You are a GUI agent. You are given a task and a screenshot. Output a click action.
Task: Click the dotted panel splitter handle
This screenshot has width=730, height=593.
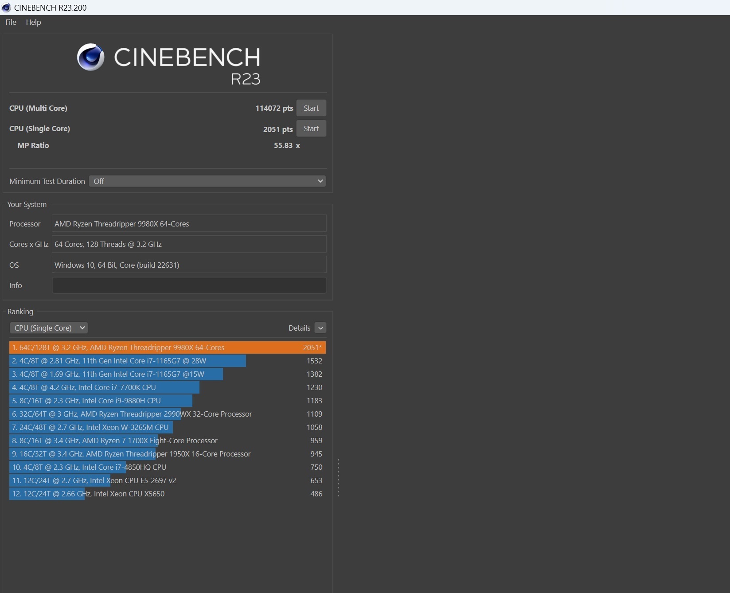[x=338, y=478]
